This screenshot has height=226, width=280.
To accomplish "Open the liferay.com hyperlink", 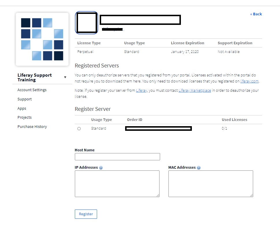I will 249,81.
